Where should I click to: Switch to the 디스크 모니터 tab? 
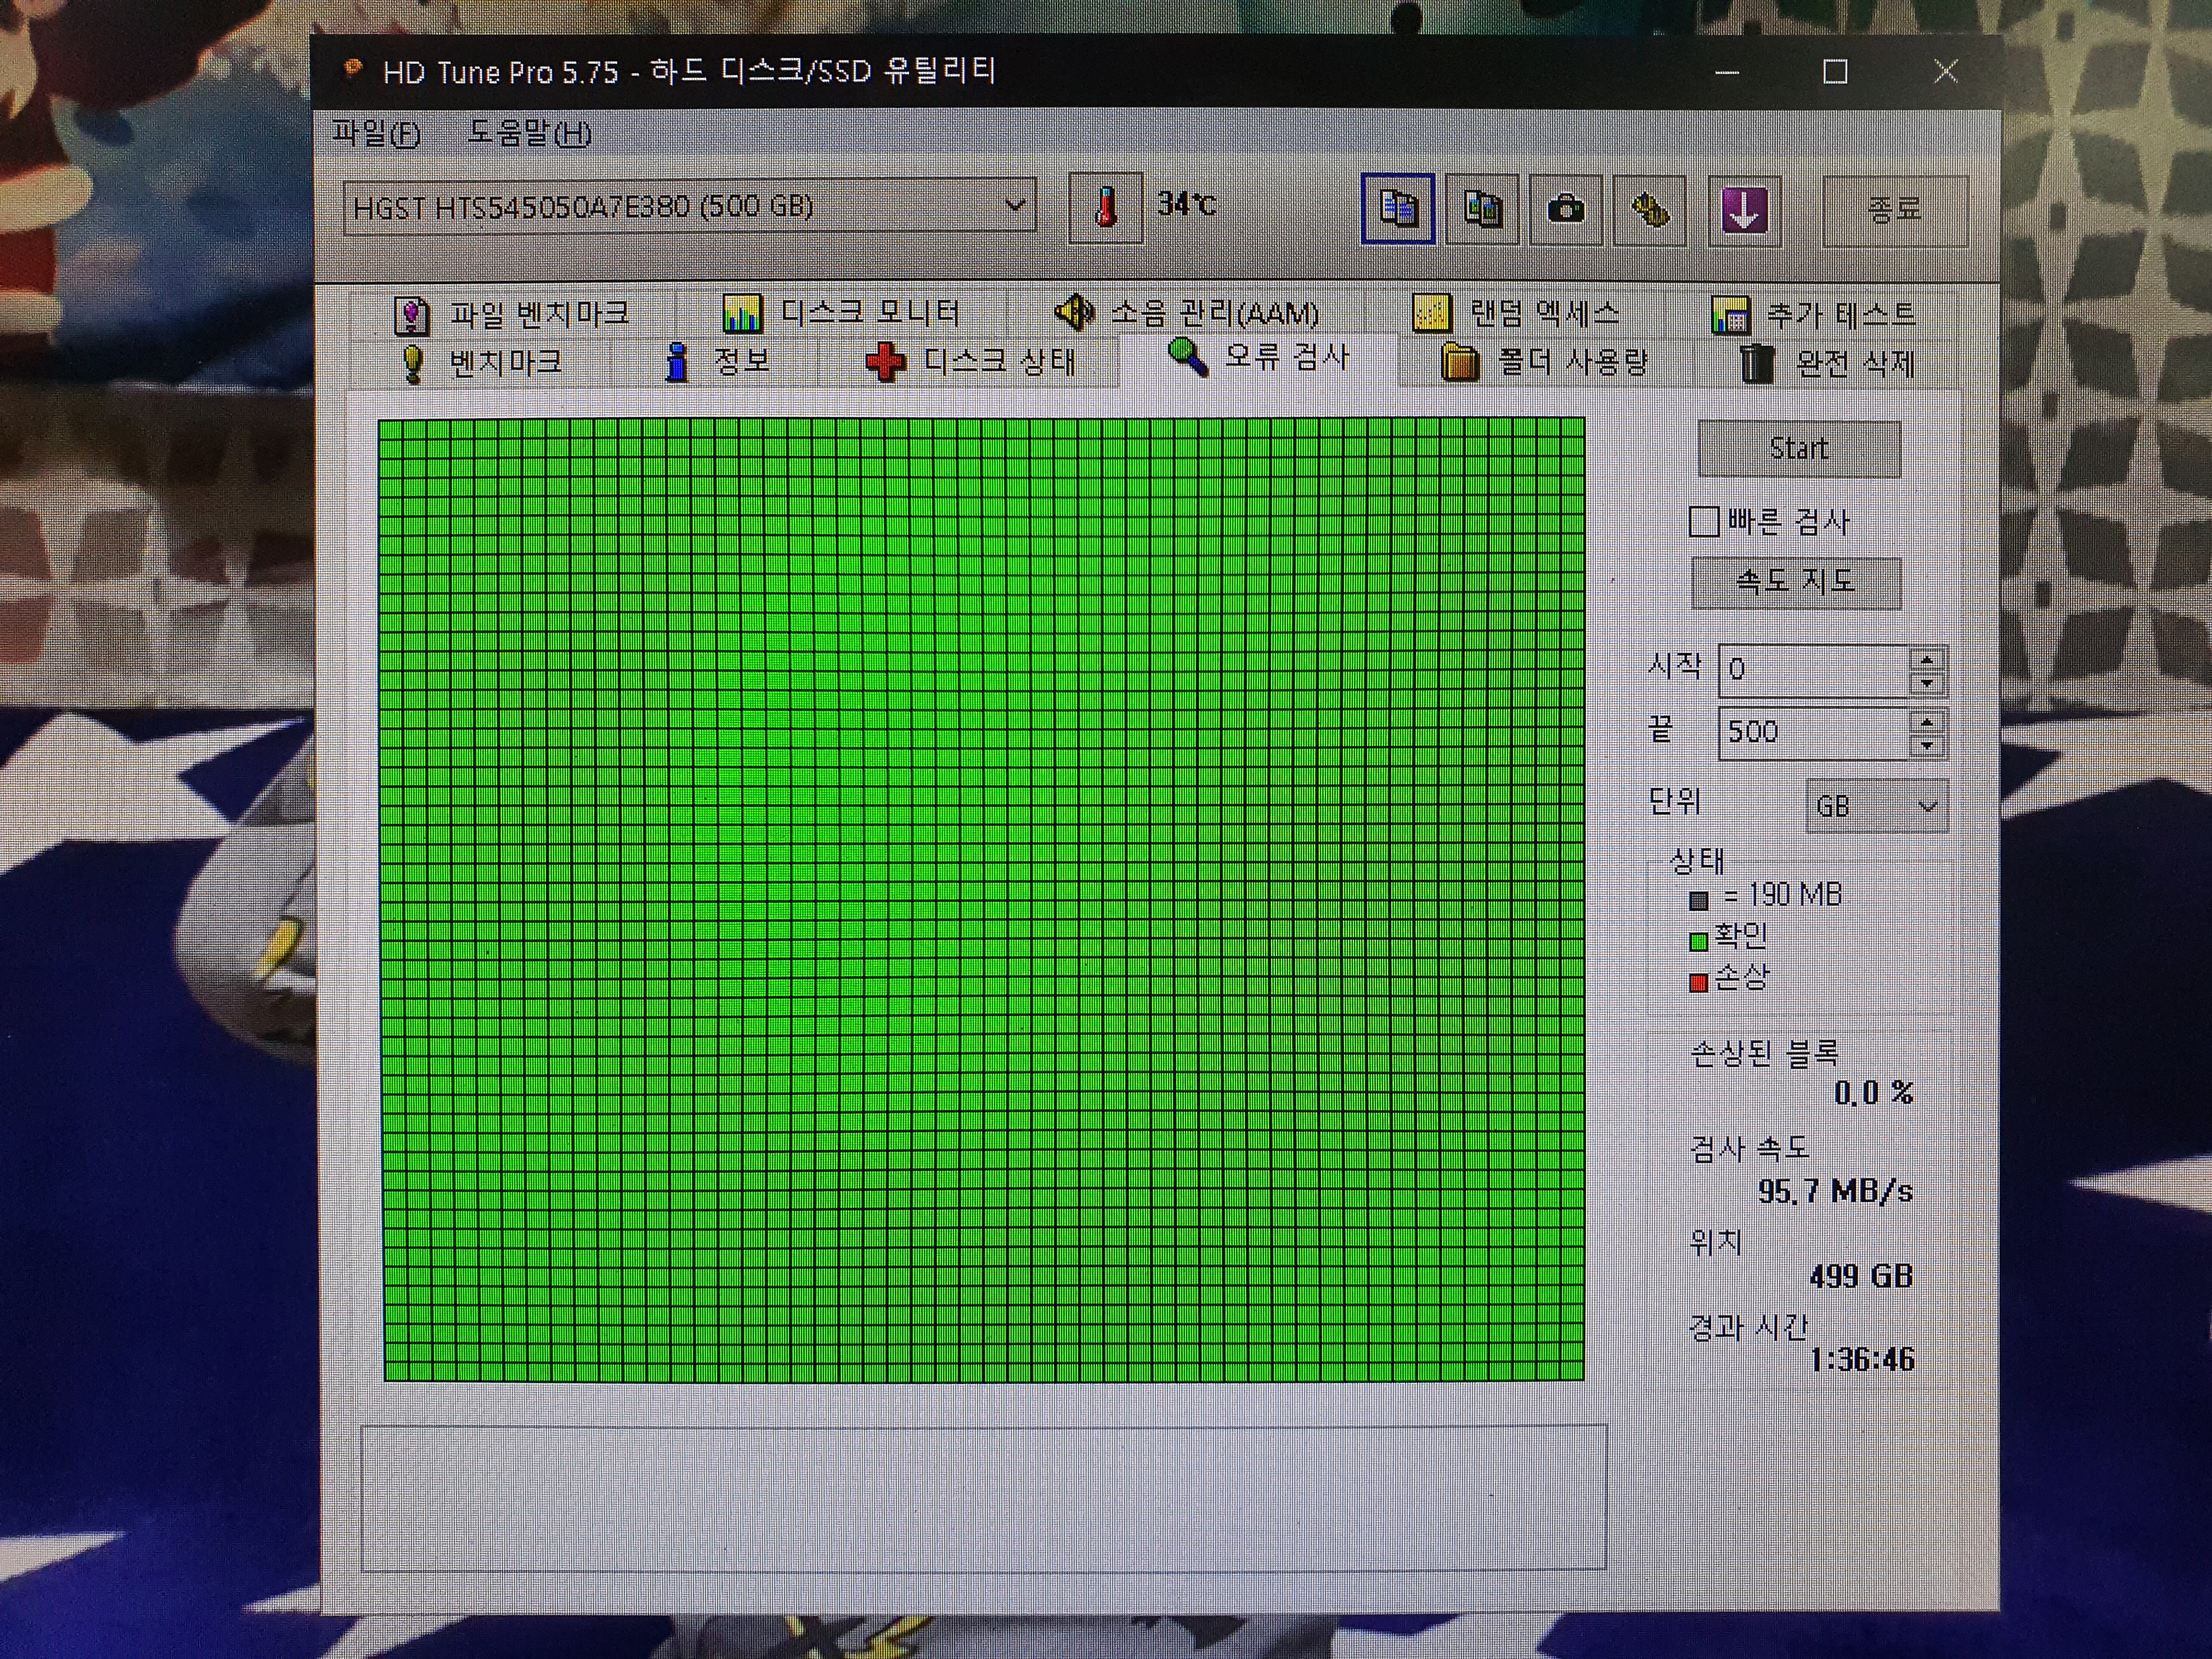pyautogui.click(x=841, y=314)
